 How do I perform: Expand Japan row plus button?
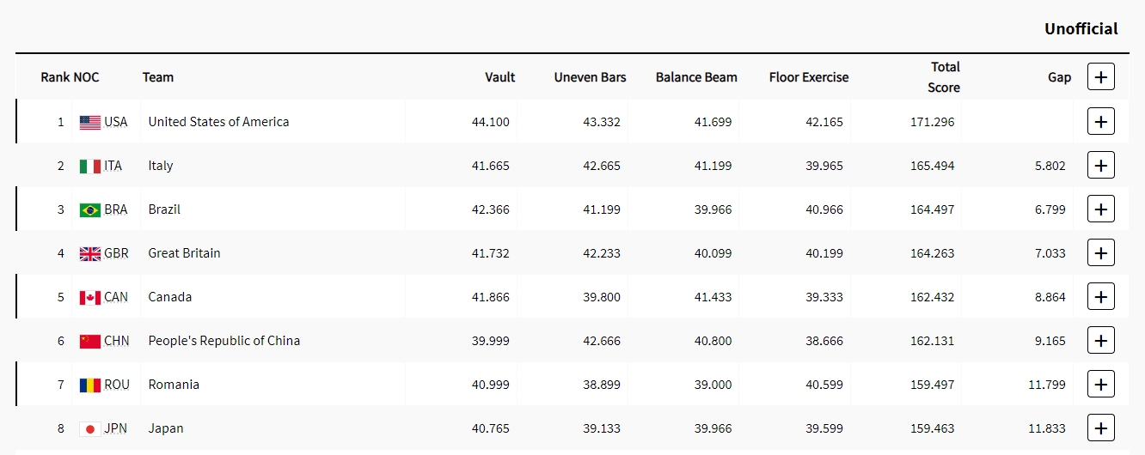click(1101, 428)
